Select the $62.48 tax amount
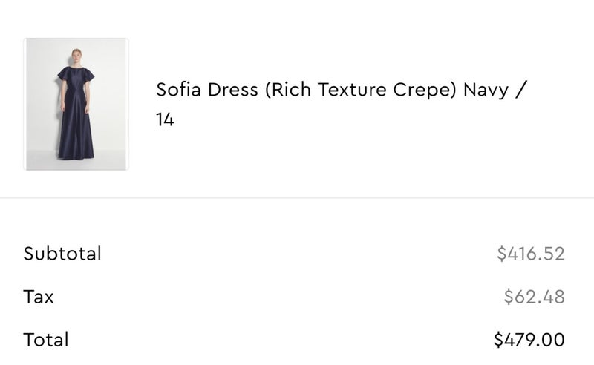Viewport: 594px width, 365px height. [x=534, y=297]
